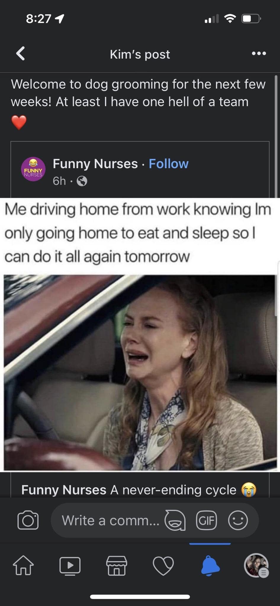Open the emoji smiley picker
This screenshot has height=606, width=280.
238,520
